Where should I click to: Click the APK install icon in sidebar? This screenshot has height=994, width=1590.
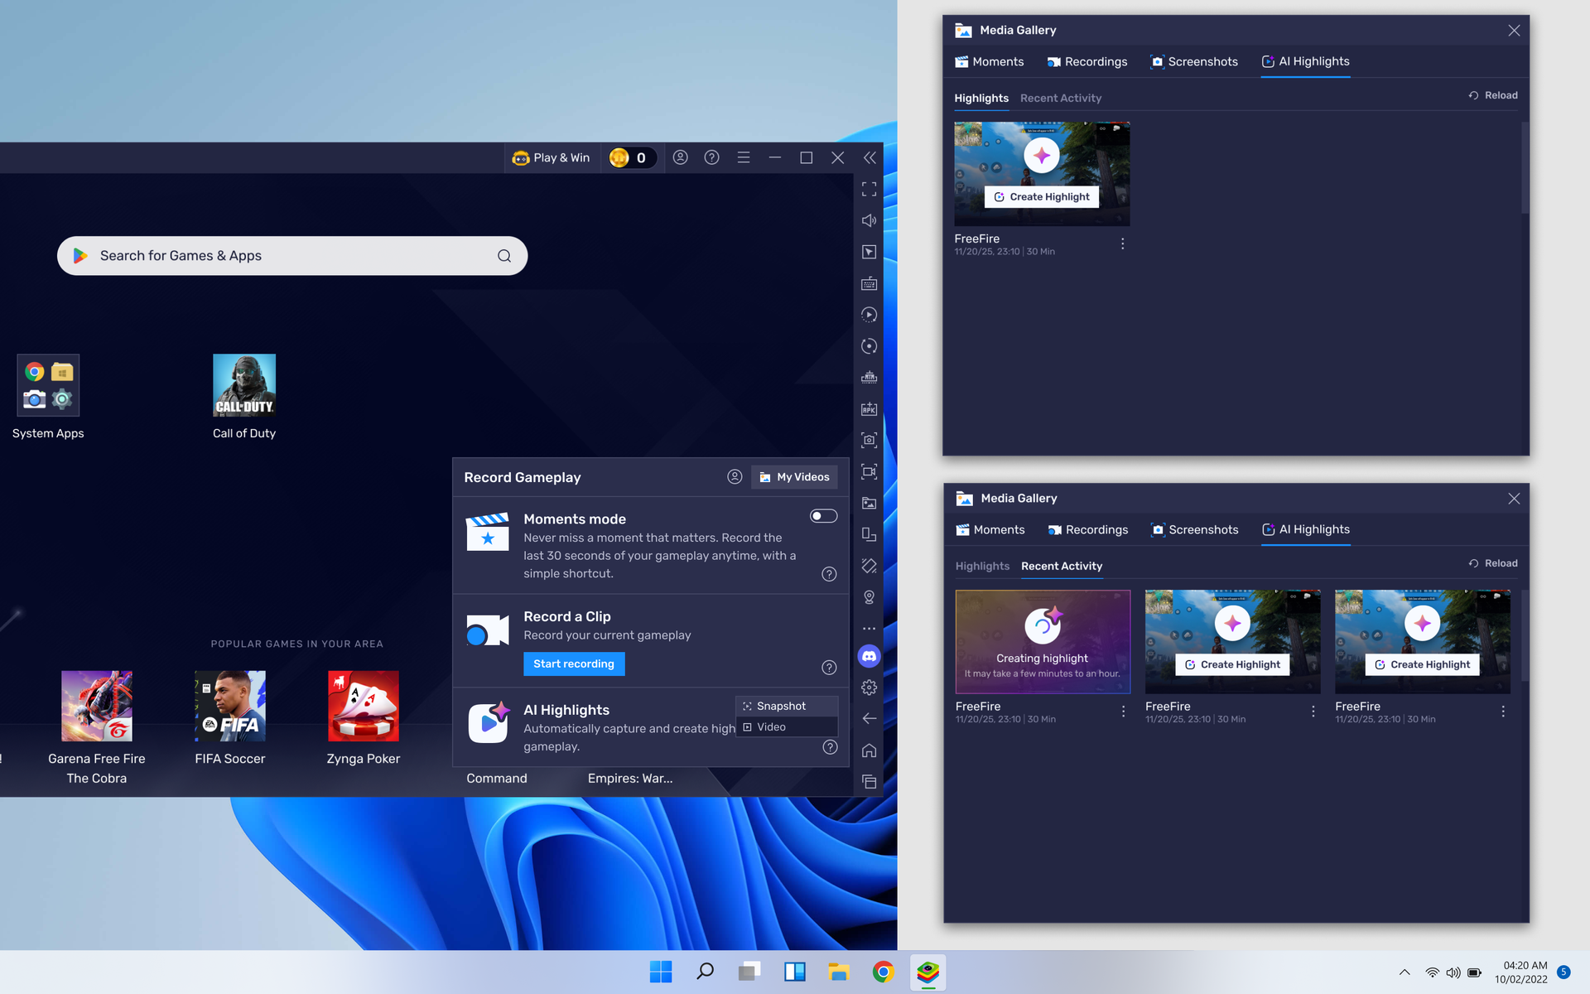[869, 409]
